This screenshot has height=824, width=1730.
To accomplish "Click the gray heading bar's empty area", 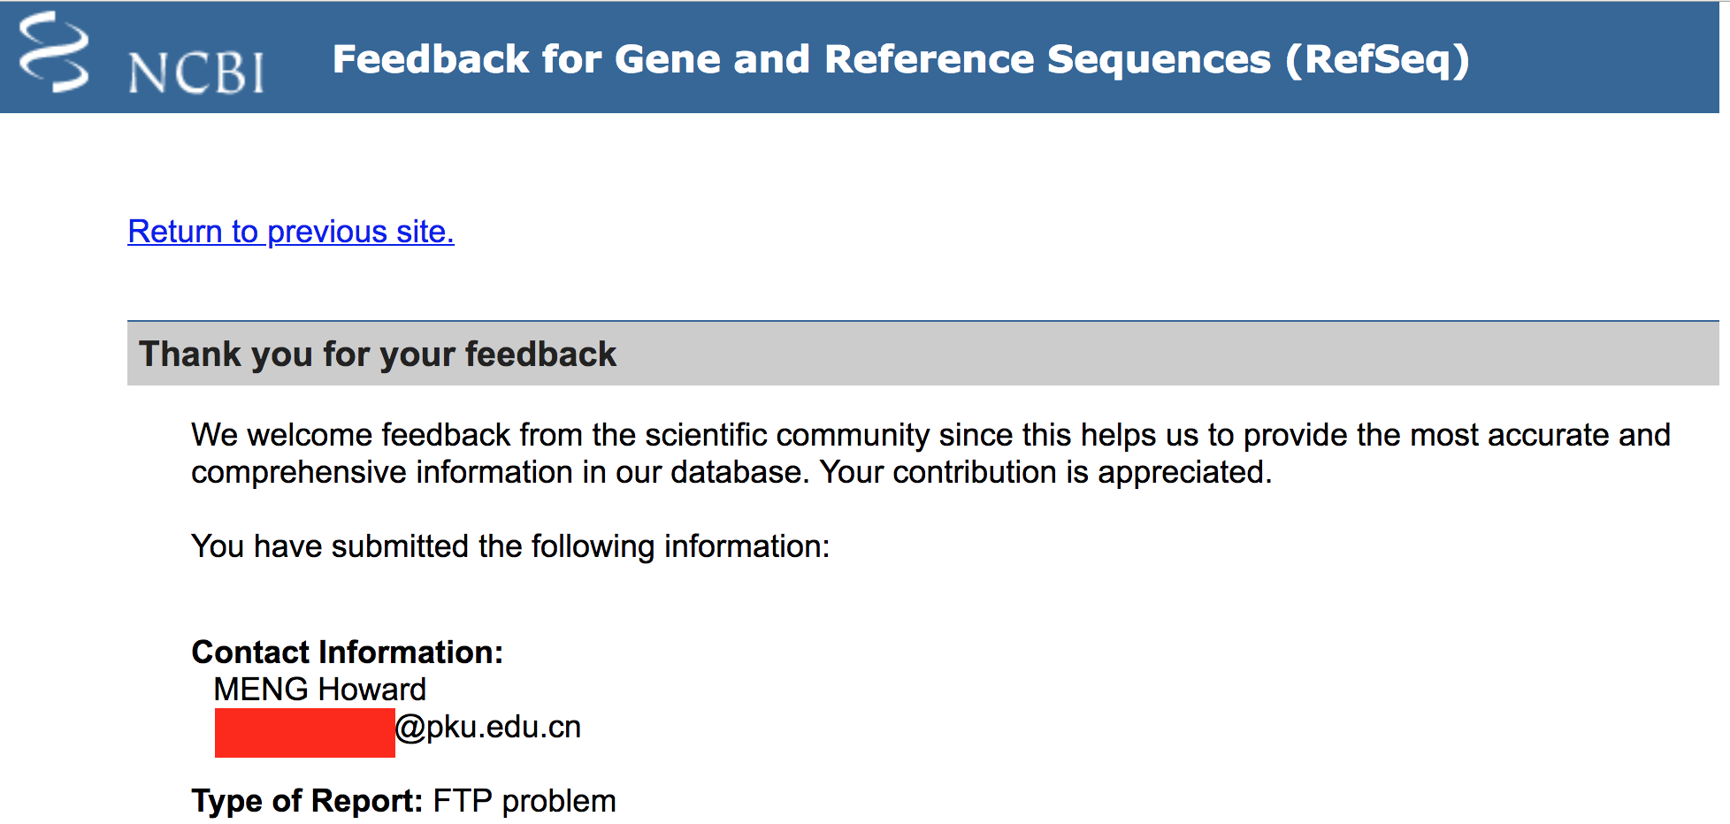I will pos(1150,354).
